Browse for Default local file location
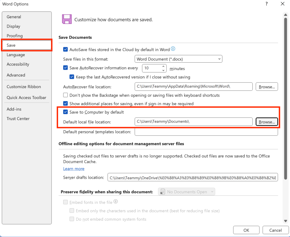Image resolution: width=290 pixels, height=237 pixels. [x=267, y=122]
